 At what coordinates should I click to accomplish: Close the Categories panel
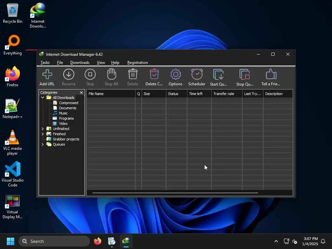click(x=81, y=92)
